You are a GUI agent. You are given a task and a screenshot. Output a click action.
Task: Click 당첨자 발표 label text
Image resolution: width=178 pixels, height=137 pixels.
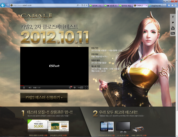(95, 60)
